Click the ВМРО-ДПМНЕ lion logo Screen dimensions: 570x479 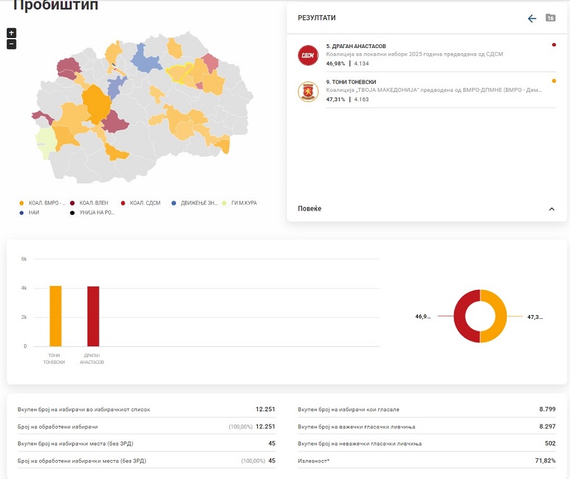pyautogui.click(x=308, y=91)
